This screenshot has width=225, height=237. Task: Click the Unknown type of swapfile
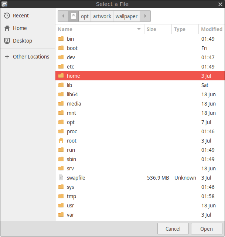[185, 178]
